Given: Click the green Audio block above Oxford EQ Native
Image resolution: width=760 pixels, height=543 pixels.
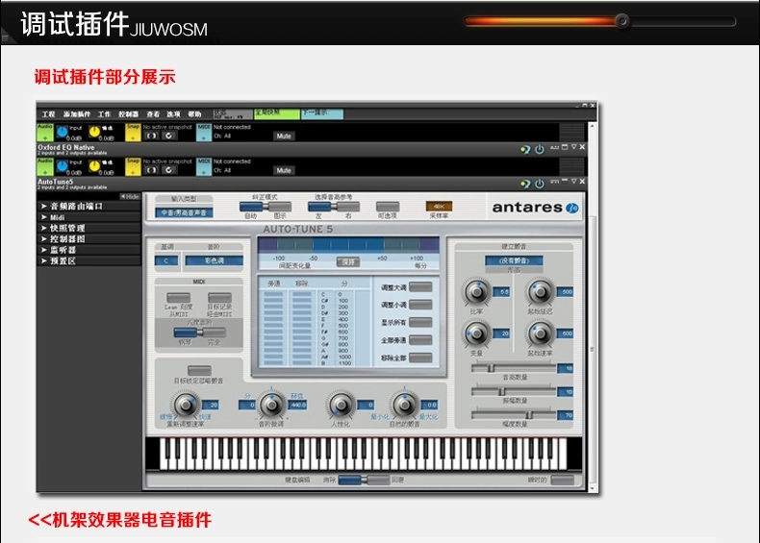Looking at the screenshot, I should pyautogui.click(x=45, y=133).
